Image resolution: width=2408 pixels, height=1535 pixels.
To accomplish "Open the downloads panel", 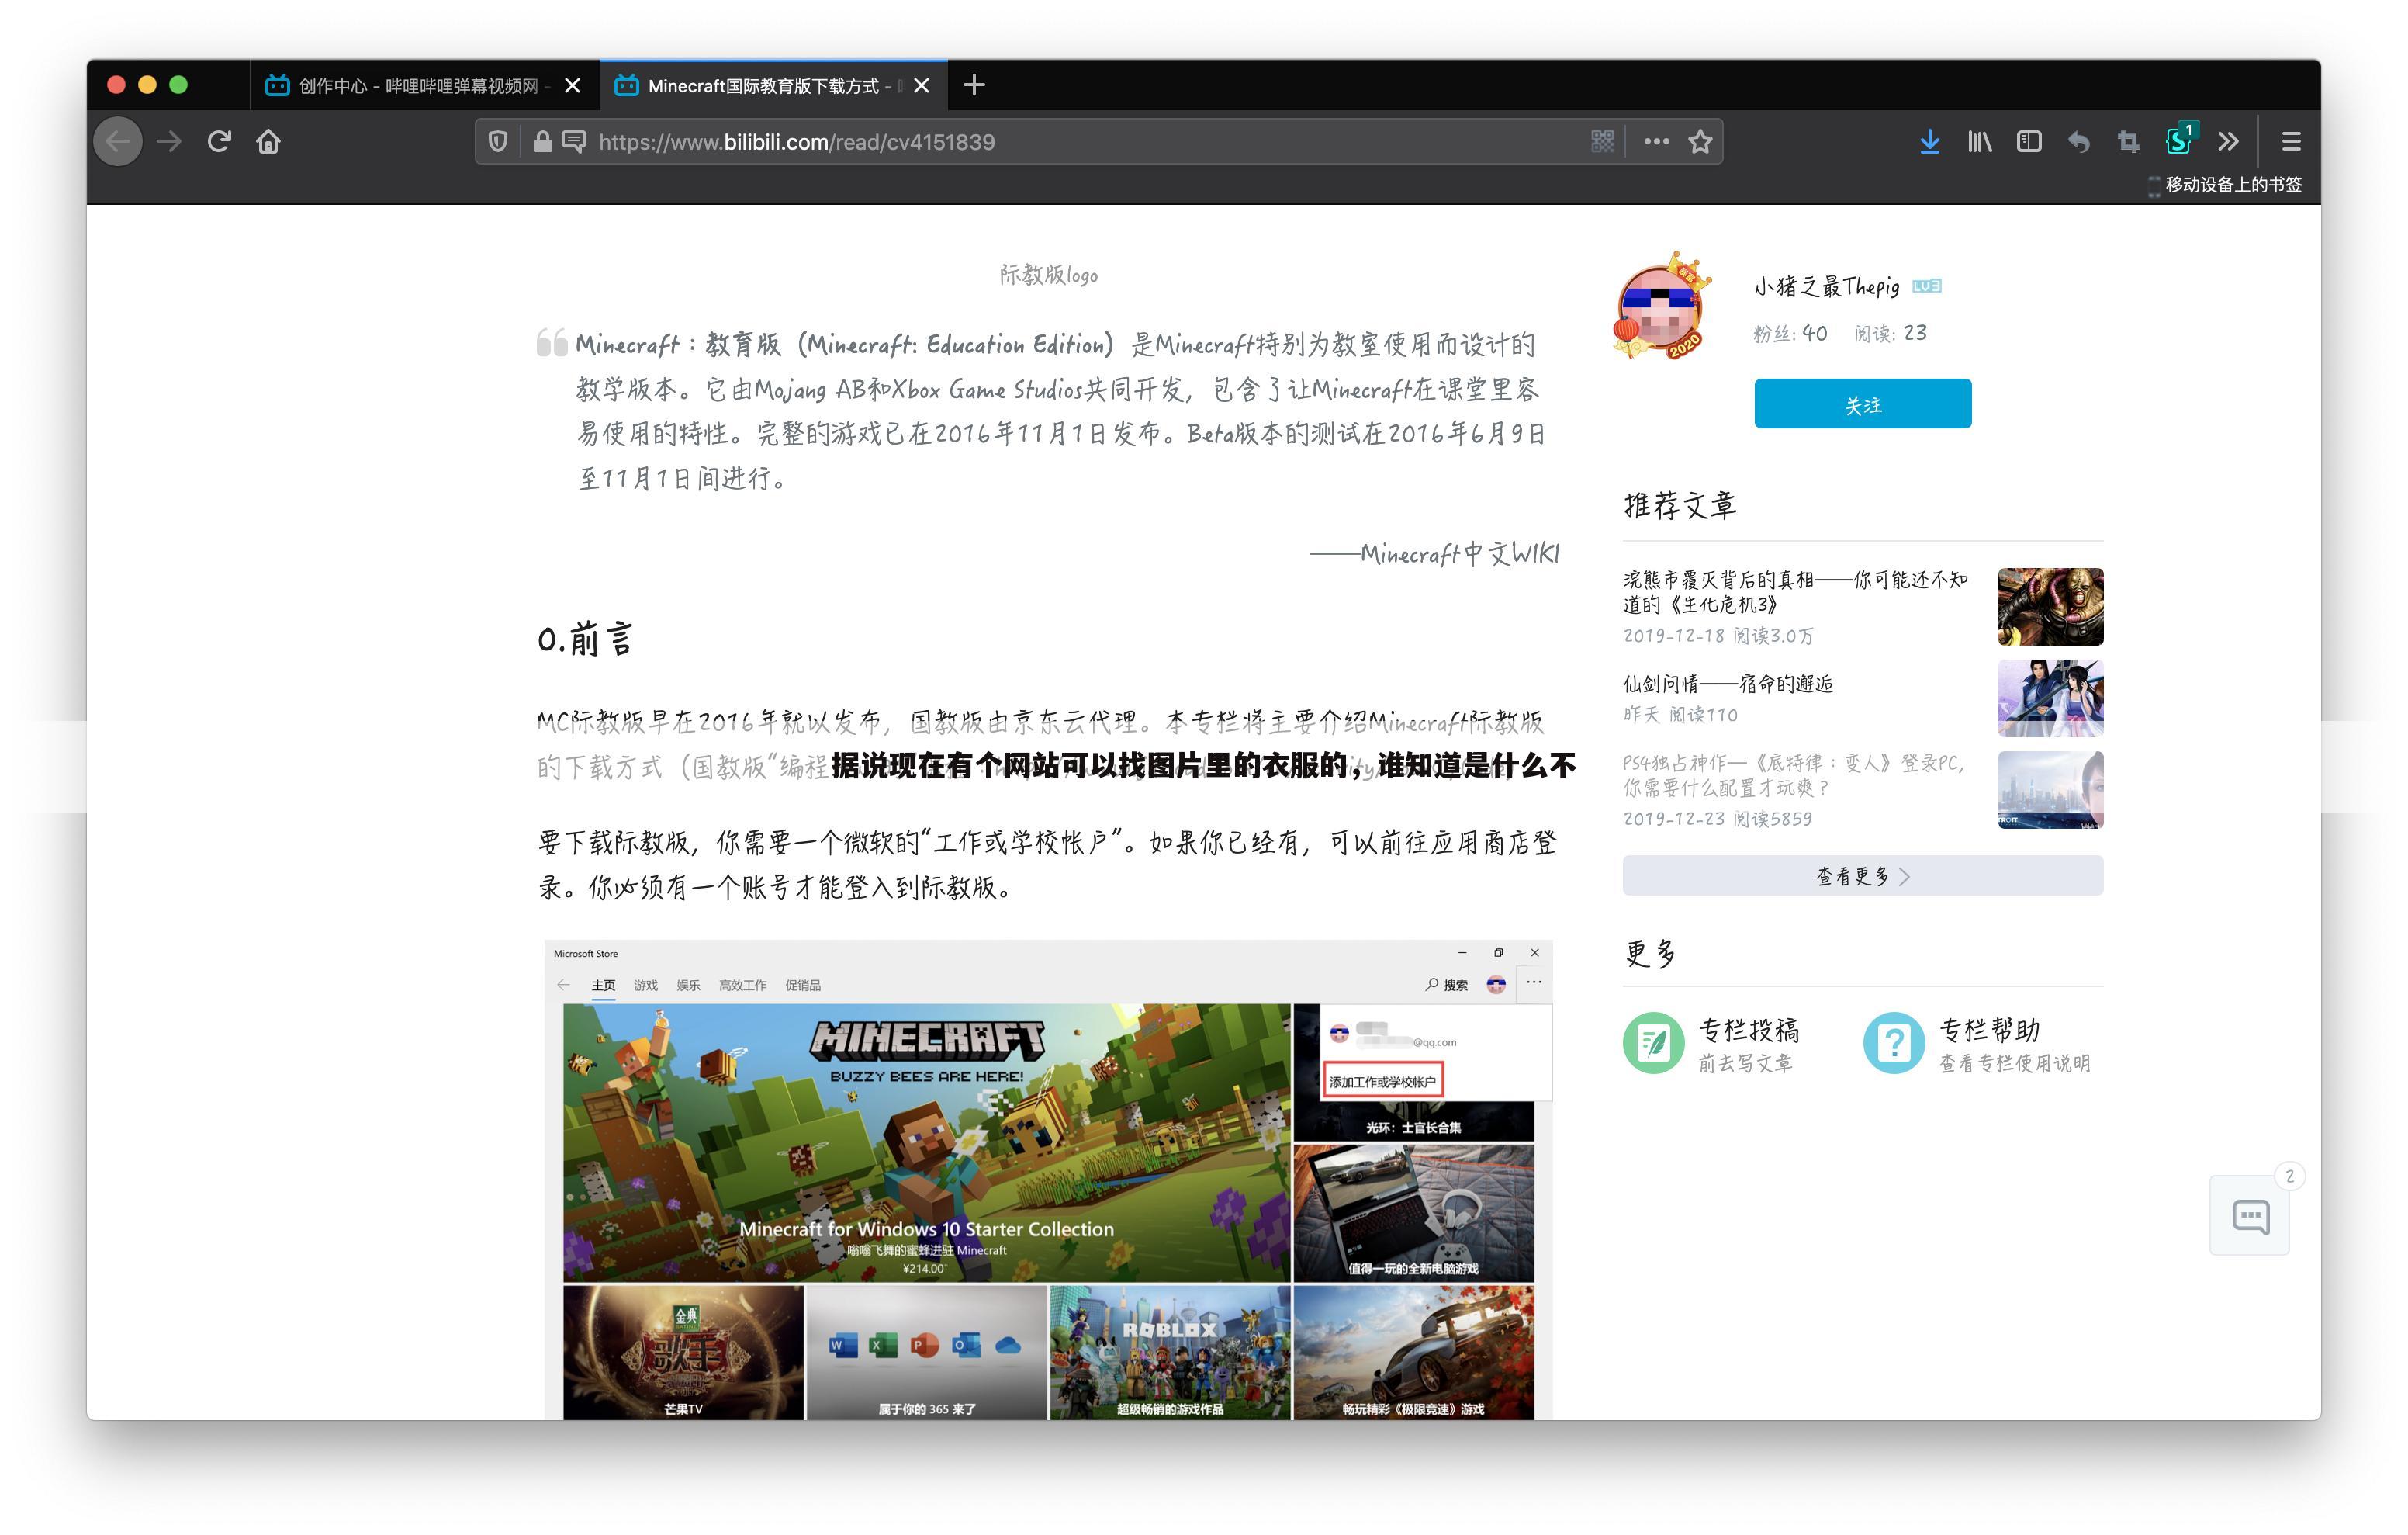I will tap(1929, 141).
